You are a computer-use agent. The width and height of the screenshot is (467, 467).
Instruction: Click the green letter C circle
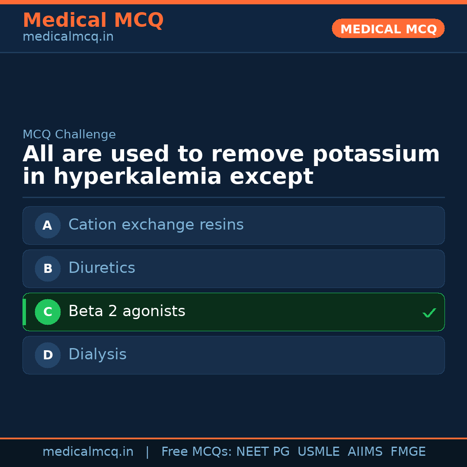click(x=48, y=312)
